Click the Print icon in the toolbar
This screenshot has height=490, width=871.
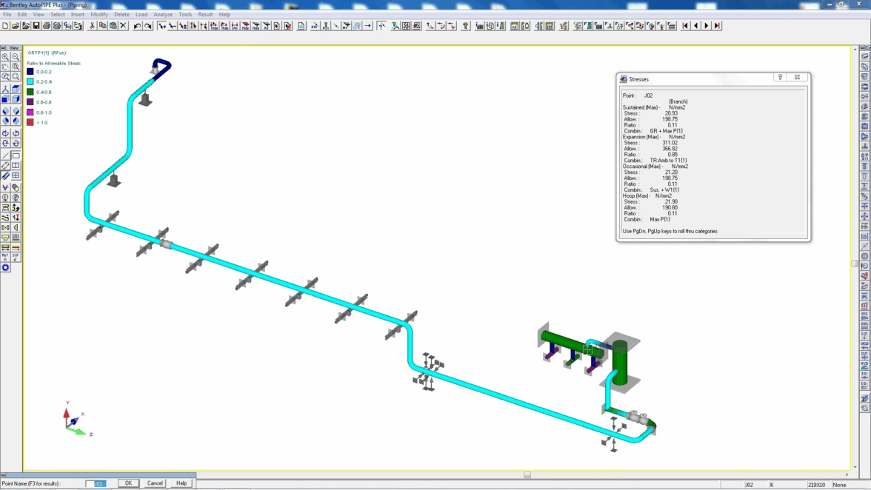tap(47, 26)
